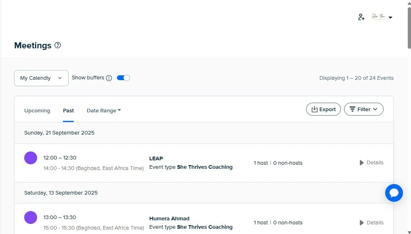
Task: Select the Past tab
Action: (x=68, y=111)
